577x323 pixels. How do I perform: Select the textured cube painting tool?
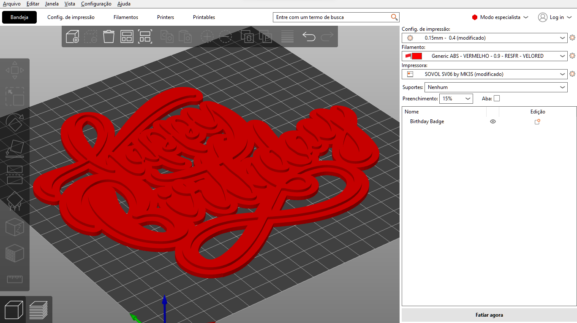click(x=15, y=253)
